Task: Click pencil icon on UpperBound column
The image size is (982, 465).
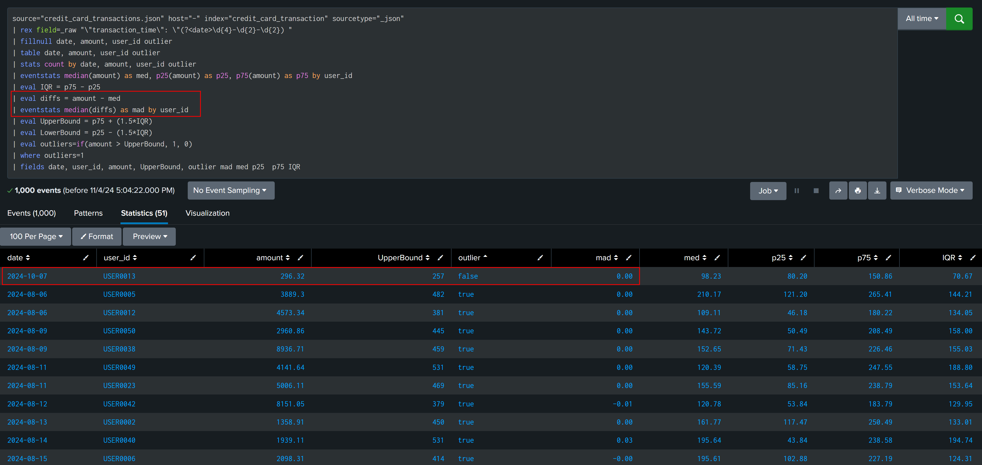Action: click(440, 258)
